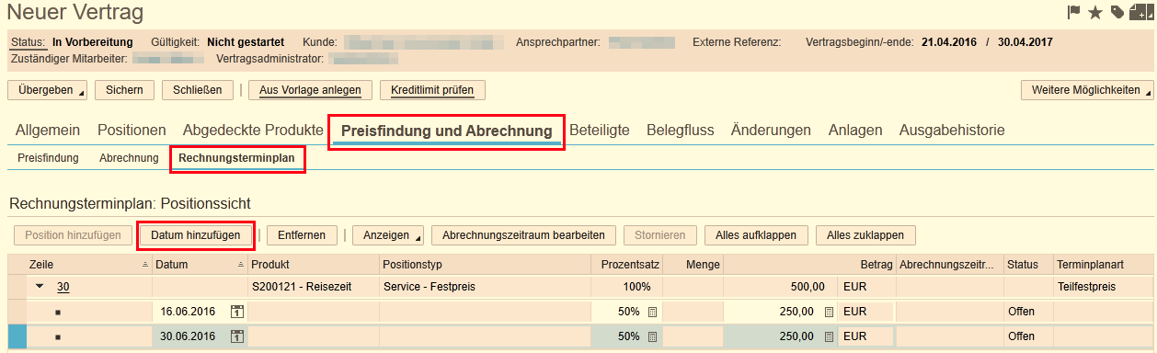The width and height of the screenshot is (1157, 353).
Task: Open calculator icon beside 250,00 in 30.06.2016 row
Action: 829,336
